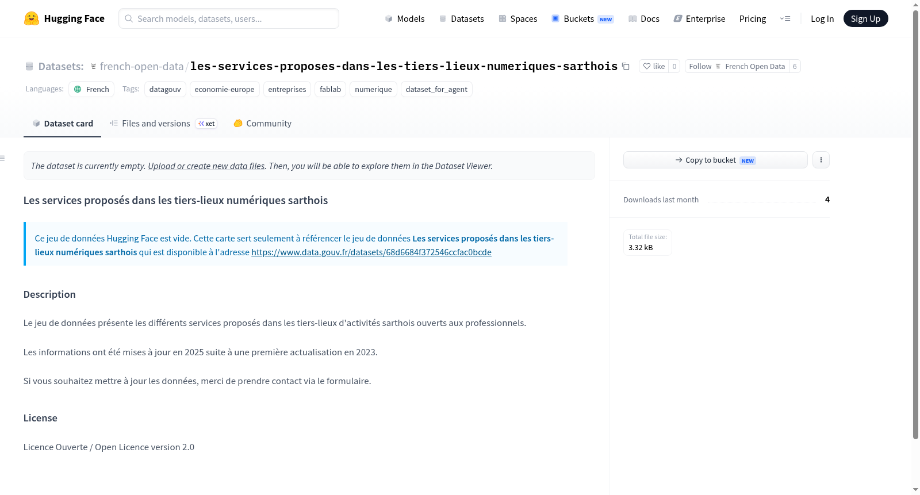Open the data.gouv.fr dataset URL link
Image resolution: width=920 pixels, height=495 pixels.
pos(371,252)
